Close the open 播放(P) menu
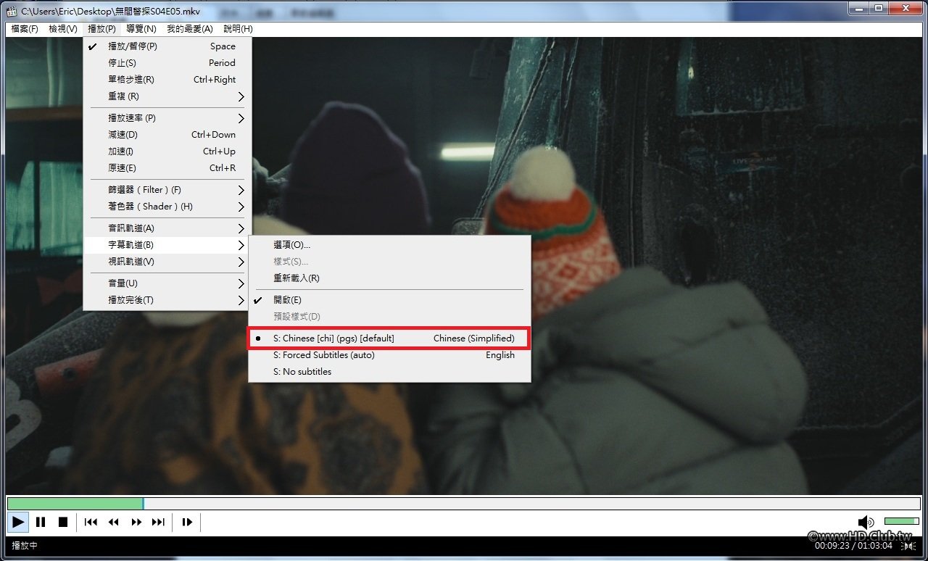The image size is (928, 561). [101, 29]
